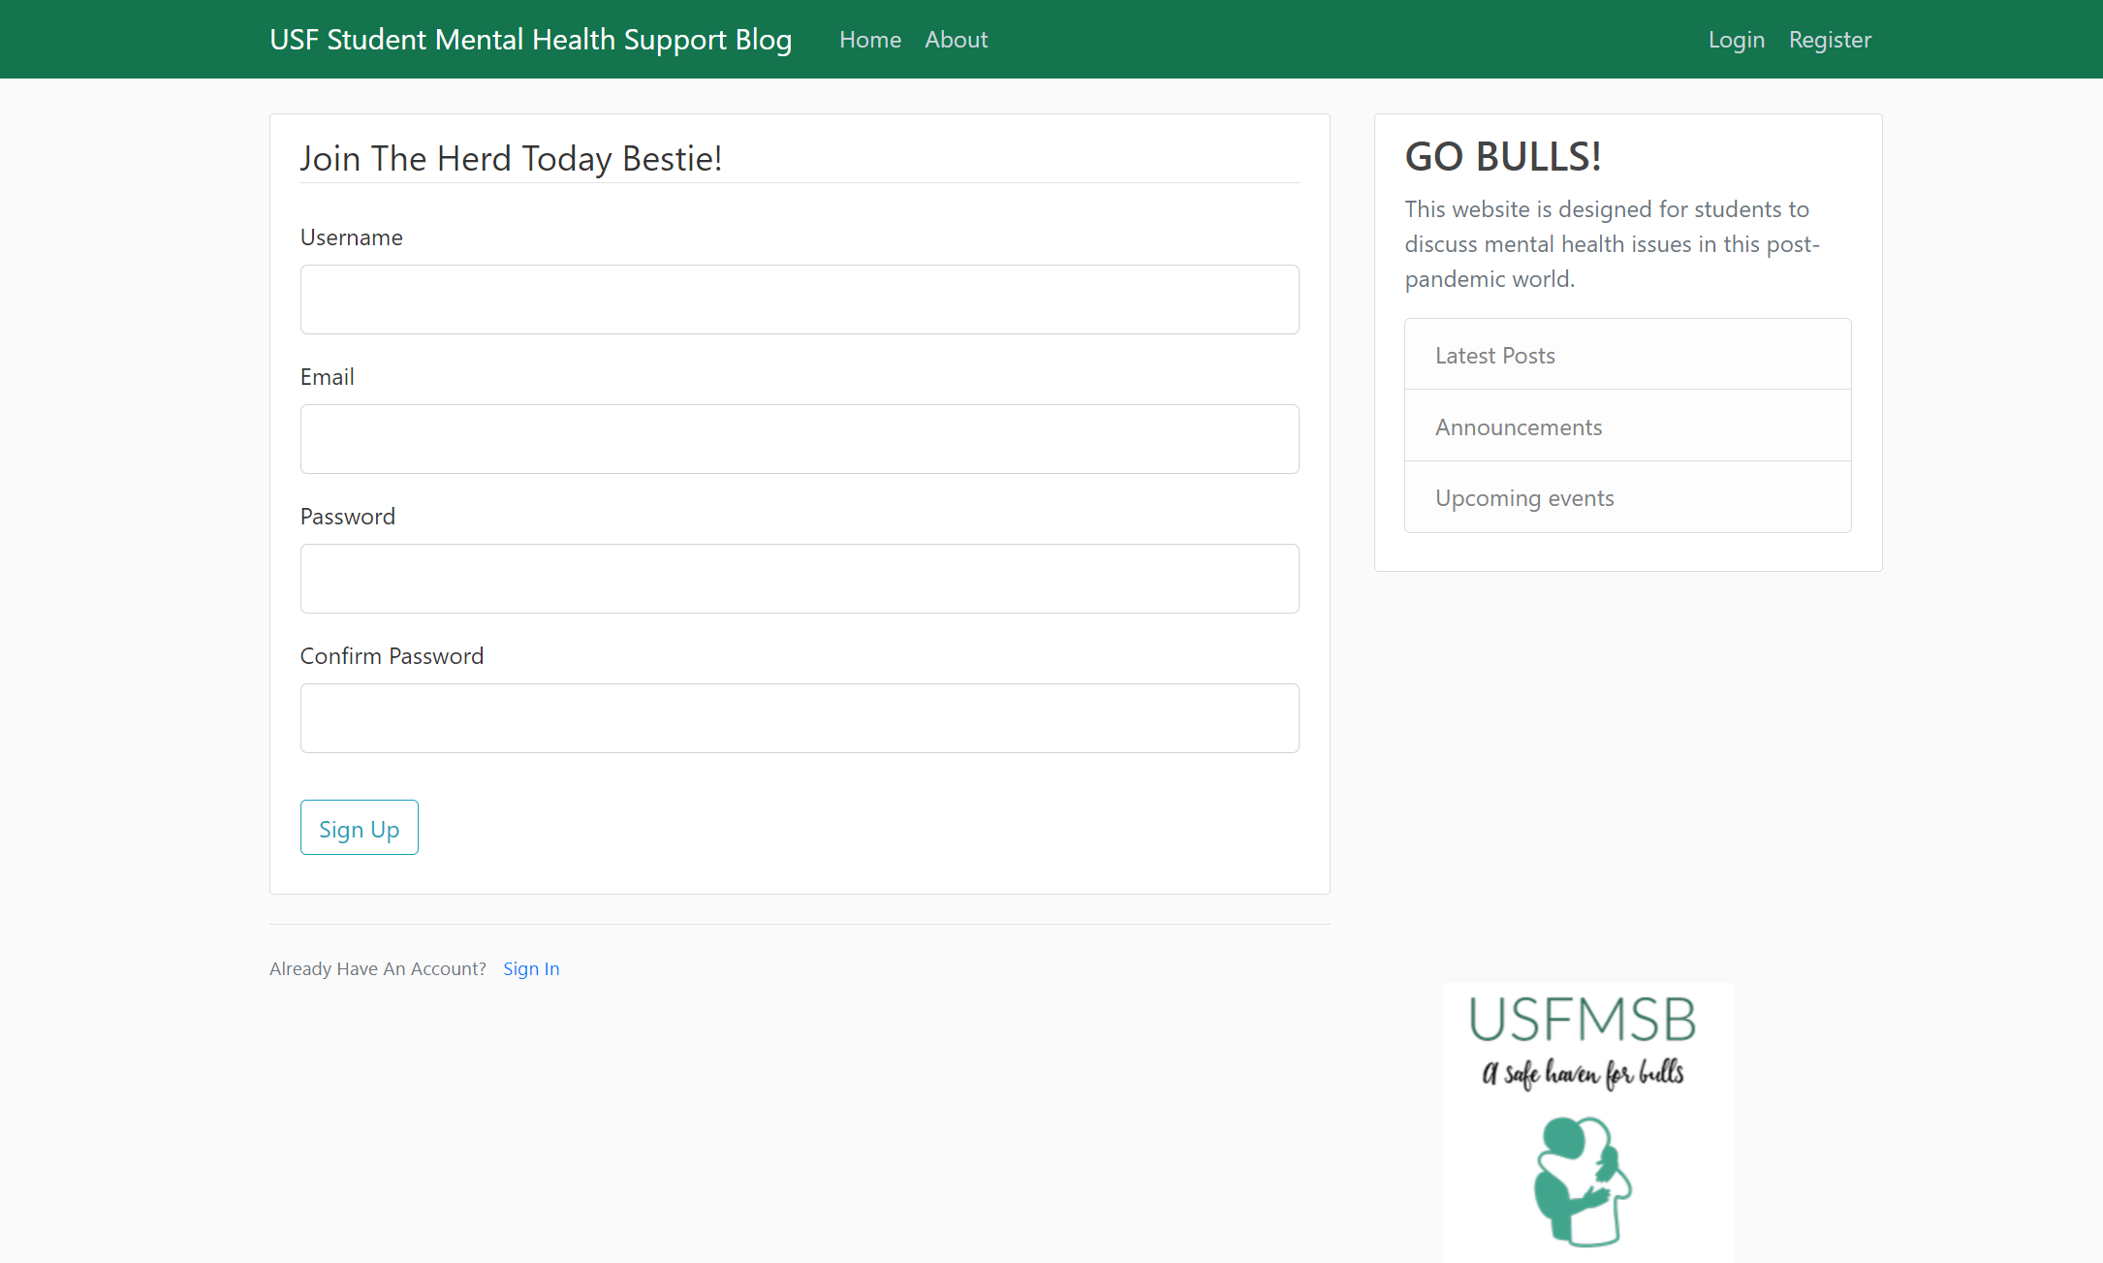Click the Confirm Password label text
Viewport: 2103px width, 1263px height.
pyautogui.click(x=392, y=656)
